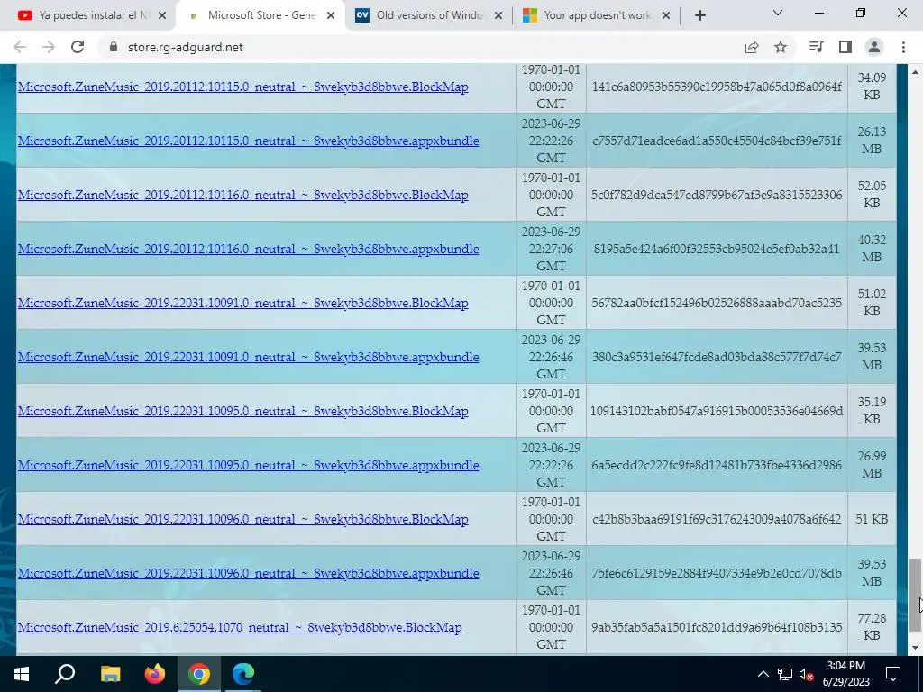Close the 'Your app doesn't work' tab
Screen dimensions: 923x692
pos(666,16)
